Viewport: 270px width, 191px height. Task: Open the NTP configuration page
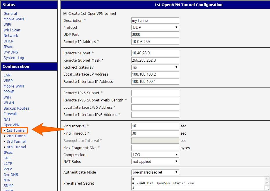pos(7,180)
